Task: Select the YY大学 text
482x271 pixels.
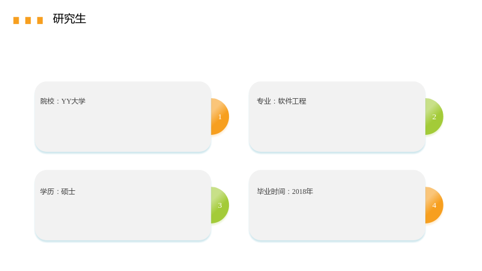Action: click(x=74, y=101)
